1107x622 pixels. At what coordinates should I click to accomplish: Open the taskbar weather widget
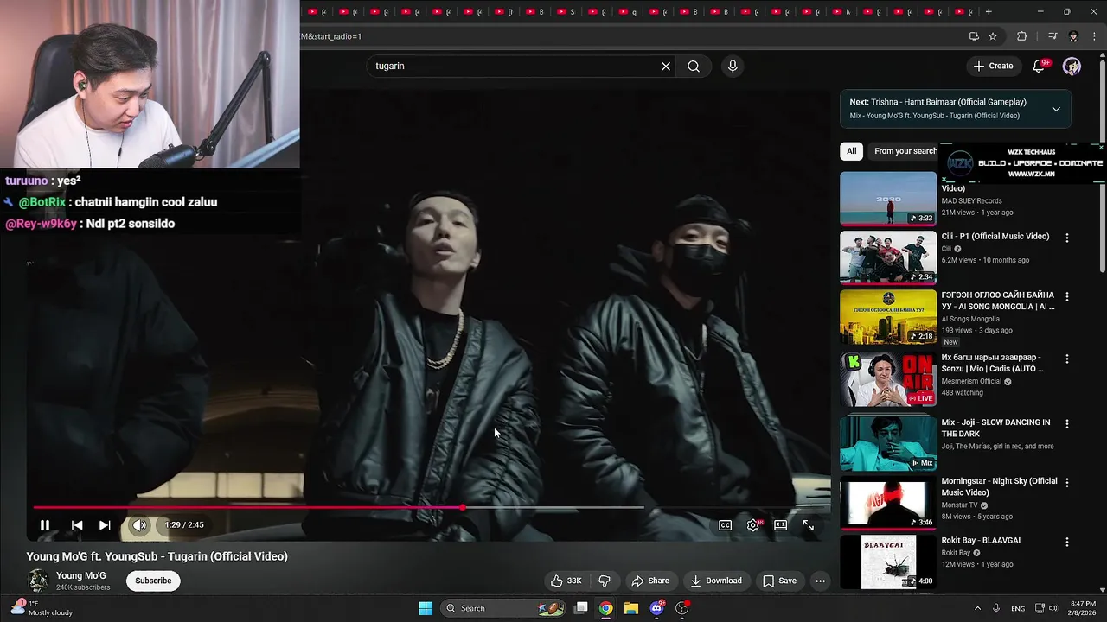(x=41, y=608)
